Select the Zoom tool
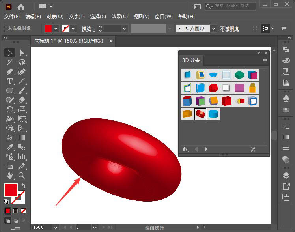 pyautogui.click(x=22, y=176)
